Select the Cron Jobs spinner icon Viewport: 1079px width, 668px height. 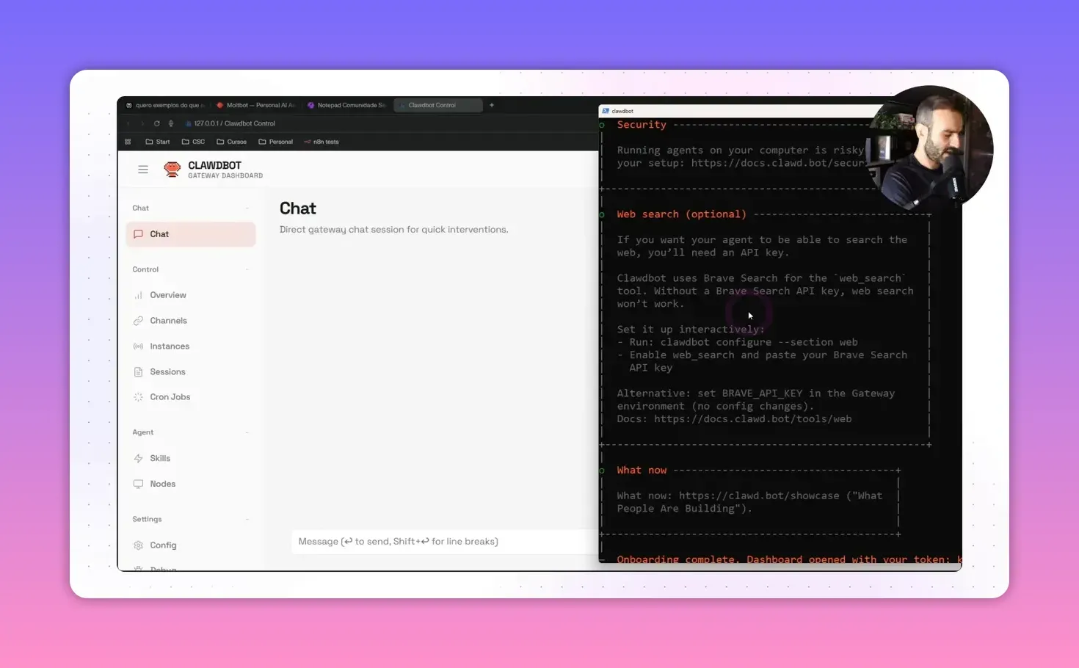(138, 396)
